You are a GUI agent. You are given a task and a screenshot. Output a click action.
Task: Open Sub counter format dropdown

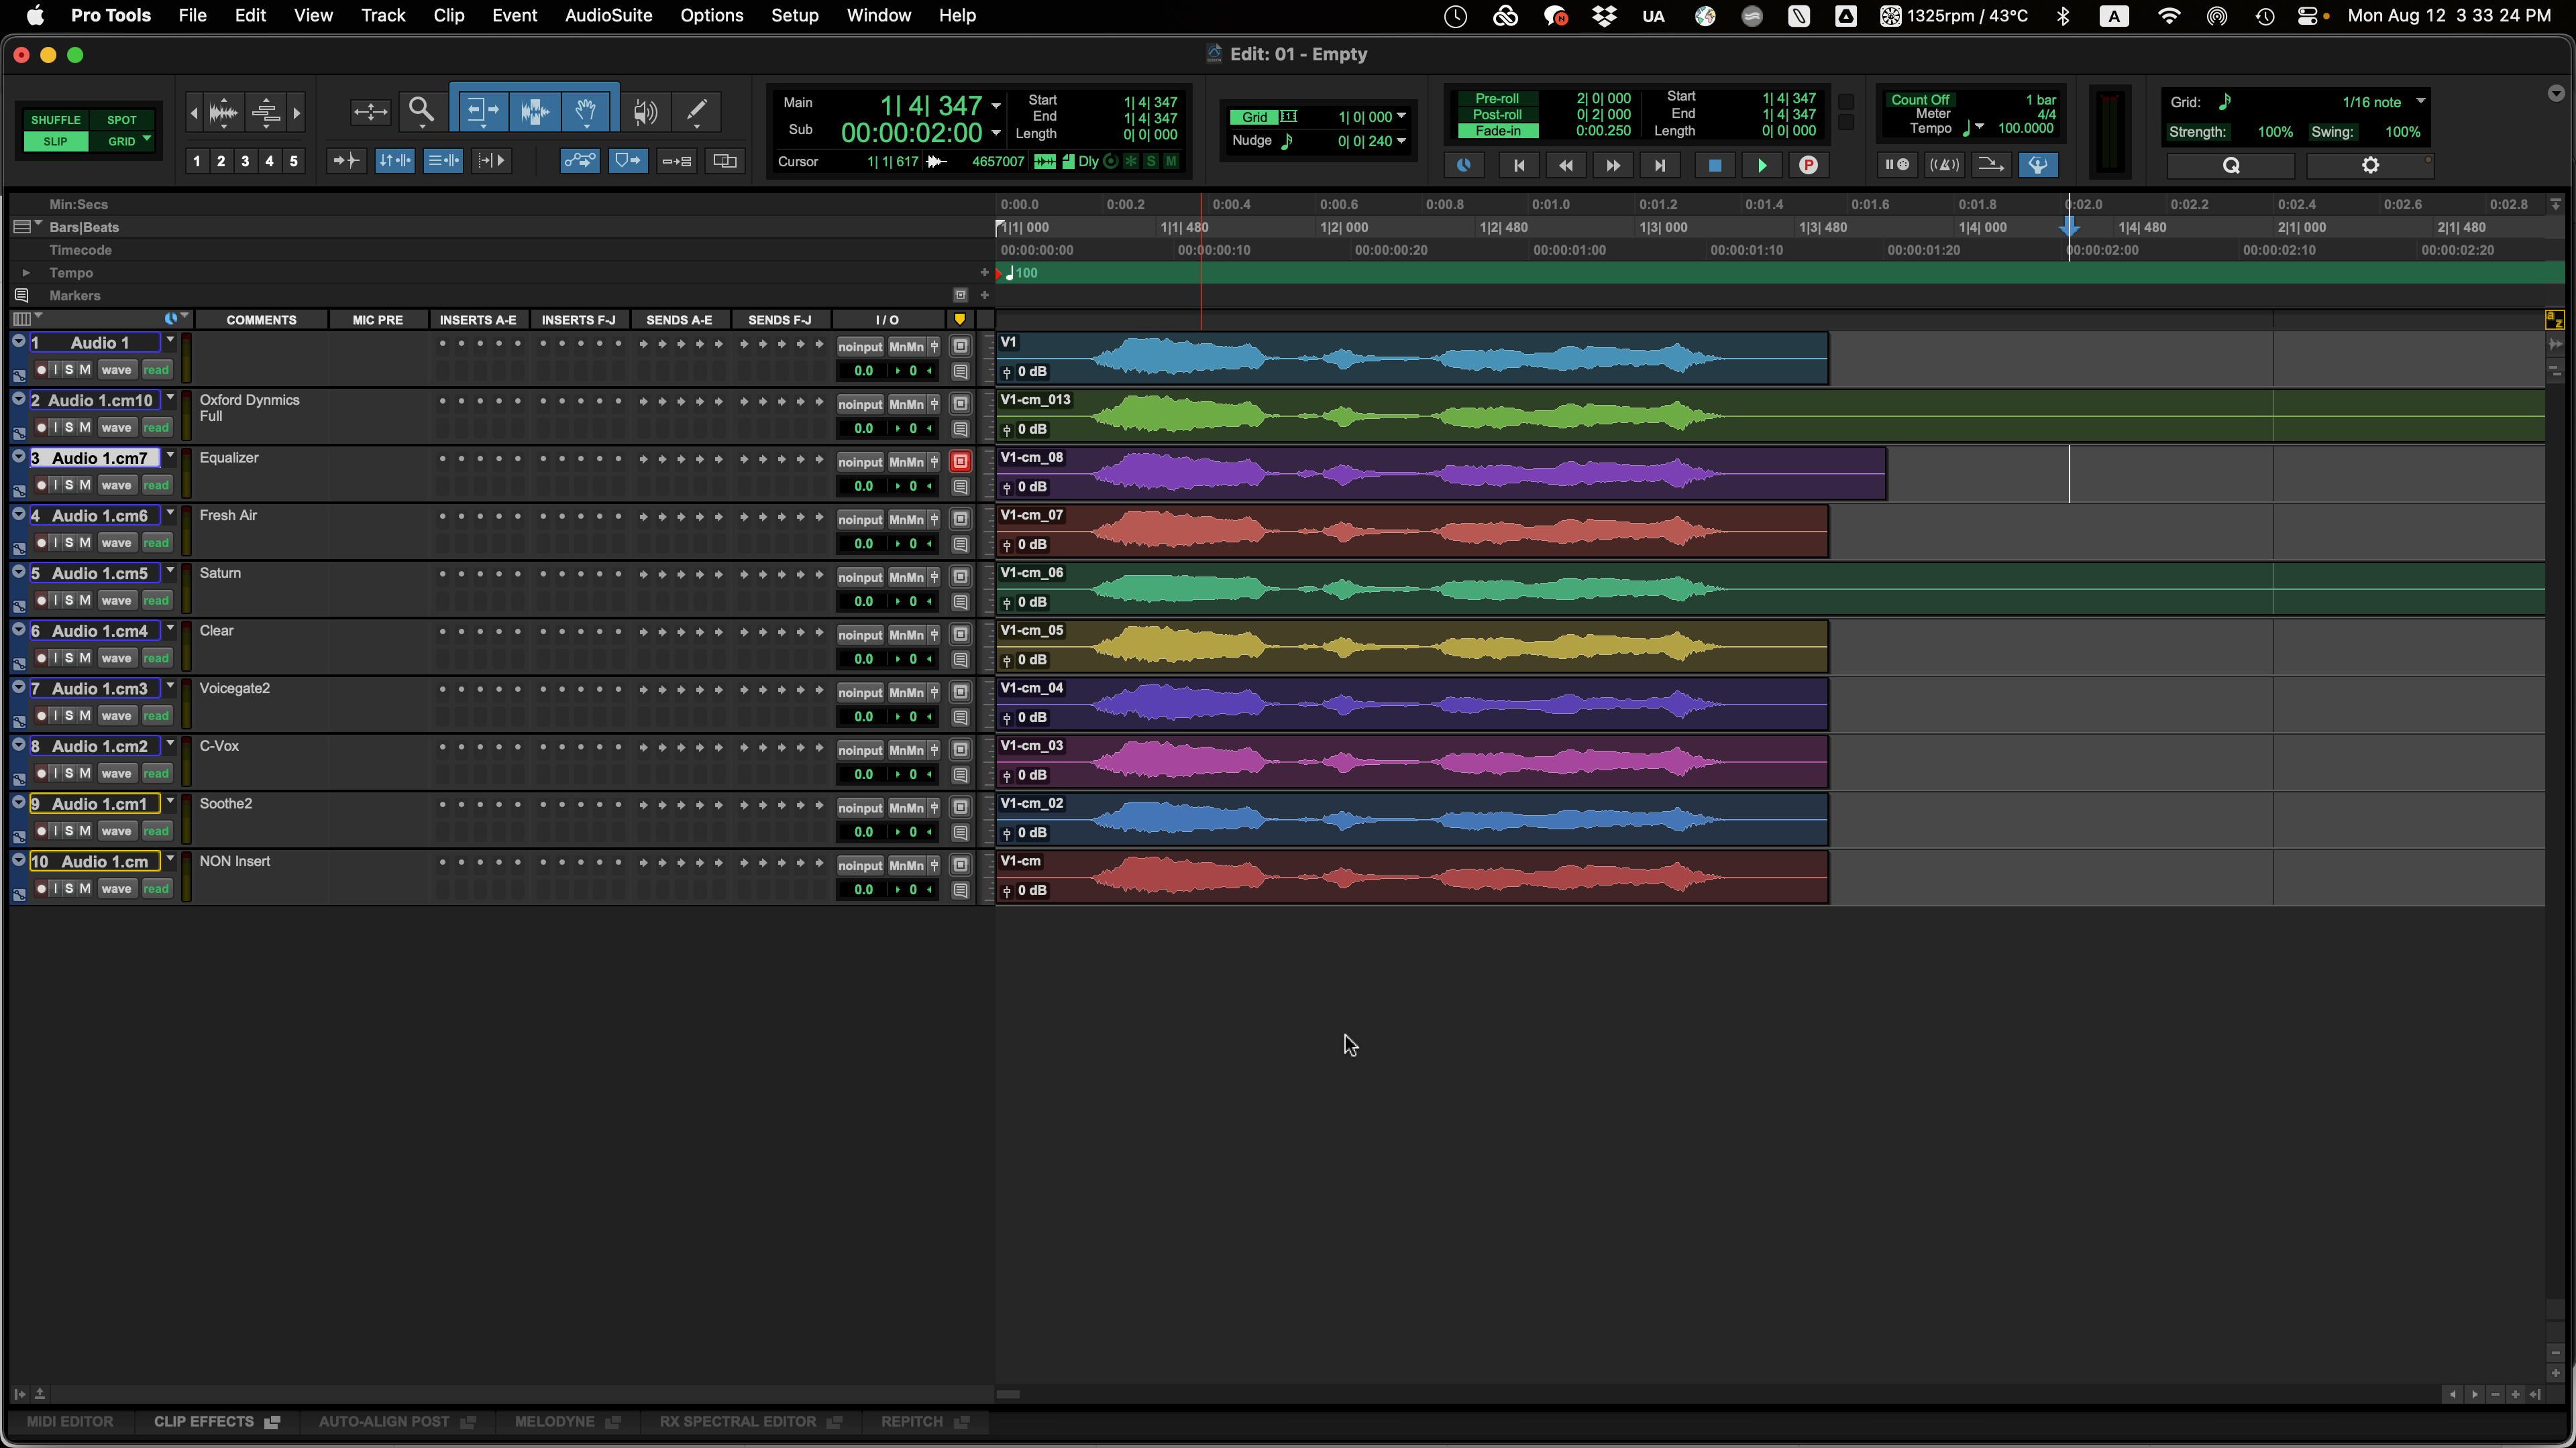coord(996,133)
